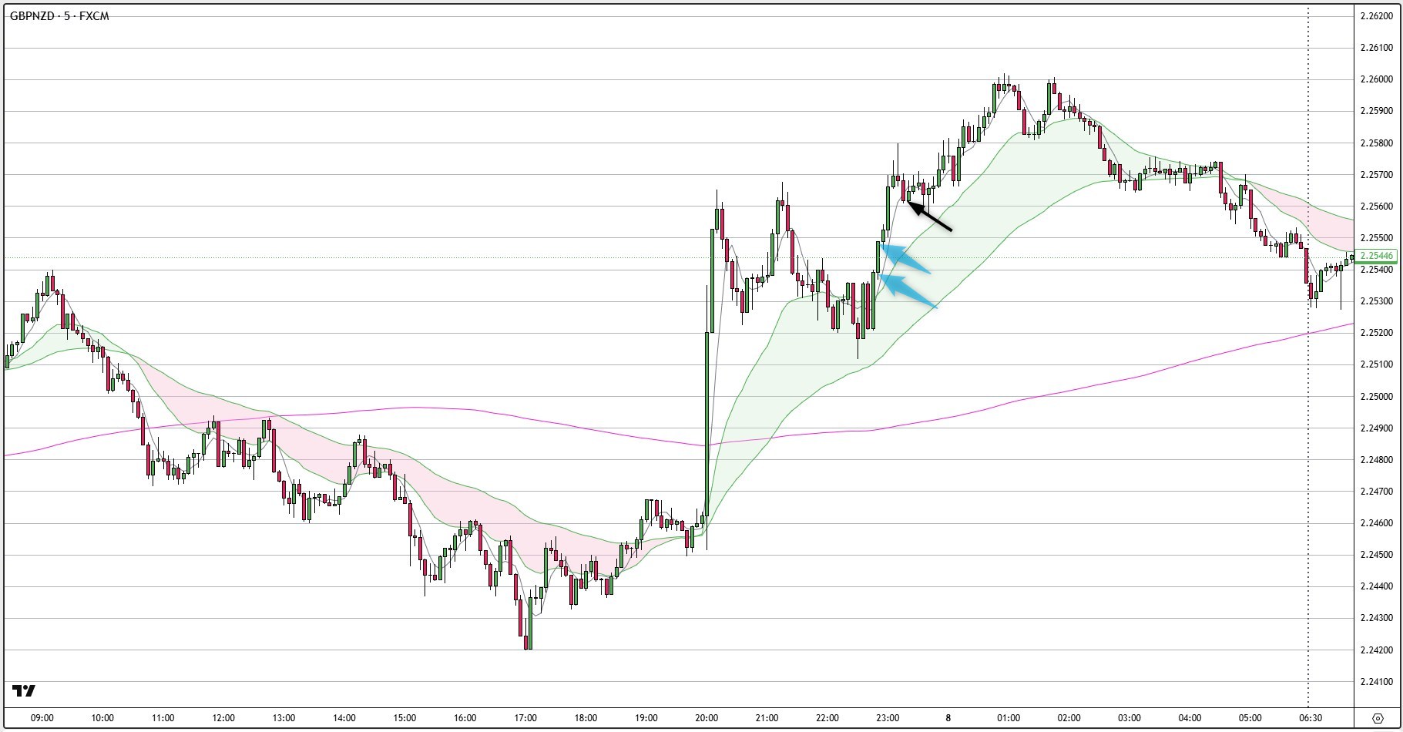This screenshot has width=1403, height=732.
Task: Click the 09:00 time axis label
Action: [42, 718]
